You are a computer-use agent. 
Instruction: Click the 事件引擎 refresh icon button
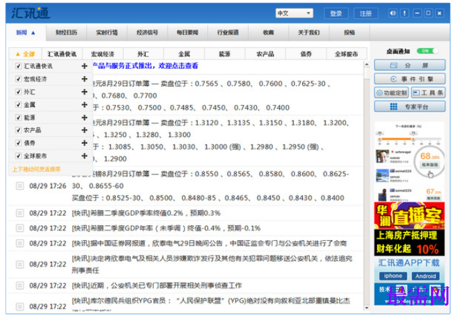[409, 79]
